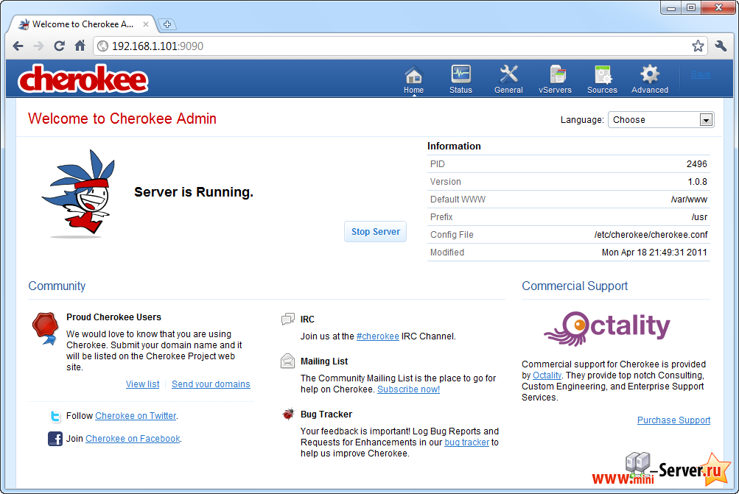Click the Default WWW value /var/www
Screen dimensions: 739x494
[x=689, y=200]
